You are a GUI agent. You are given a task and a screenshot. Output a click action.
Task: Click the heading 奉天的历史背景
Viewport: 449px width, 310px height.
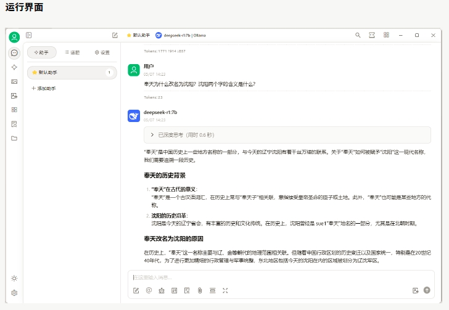tap(165, 176)
